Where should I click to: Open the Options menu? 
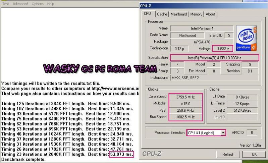[x=38, y=4]
